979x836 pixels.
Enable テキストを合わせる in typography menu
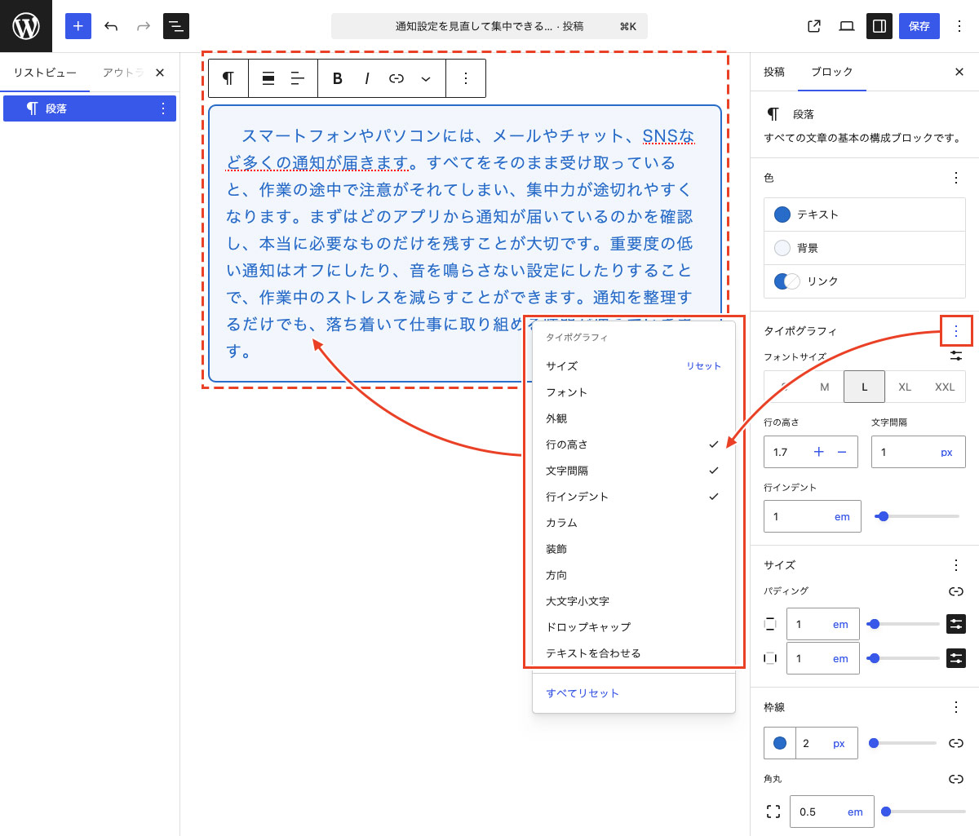coord(634,653)
